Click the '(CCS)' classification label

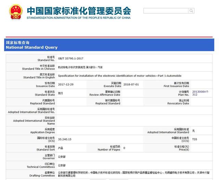click(185, 141)
